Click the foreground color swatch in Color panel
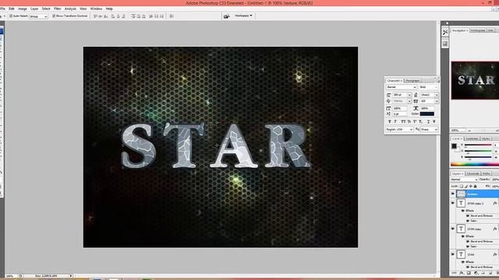499x280 pixels. (x=454, y=146)
